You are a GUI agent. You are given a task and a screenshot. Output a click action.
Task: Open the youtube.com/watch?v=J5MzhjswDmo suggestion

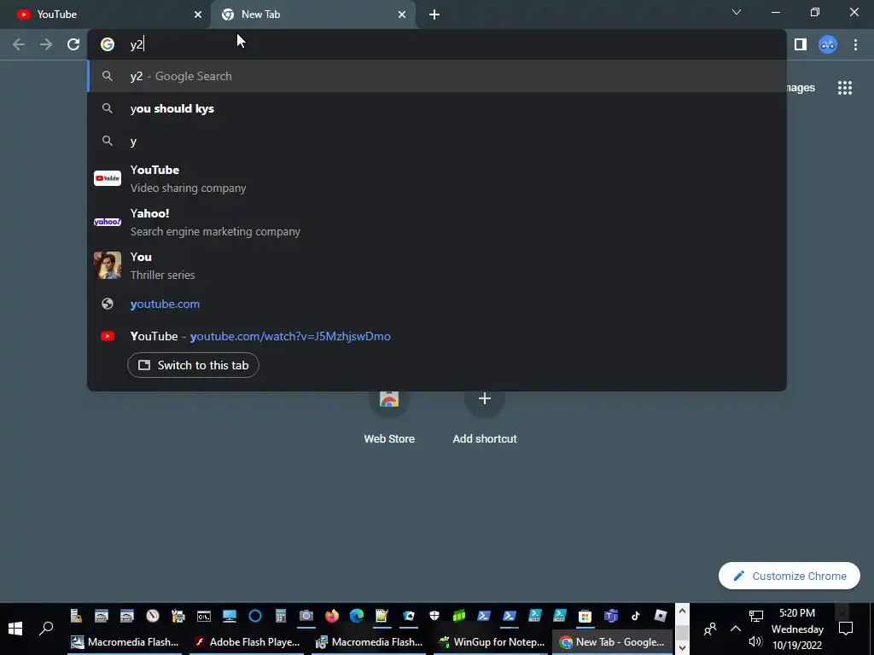437,336
